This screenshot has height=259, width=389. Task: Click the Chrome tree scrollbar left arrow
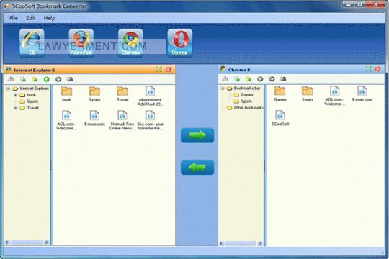(x=222, y=243)
